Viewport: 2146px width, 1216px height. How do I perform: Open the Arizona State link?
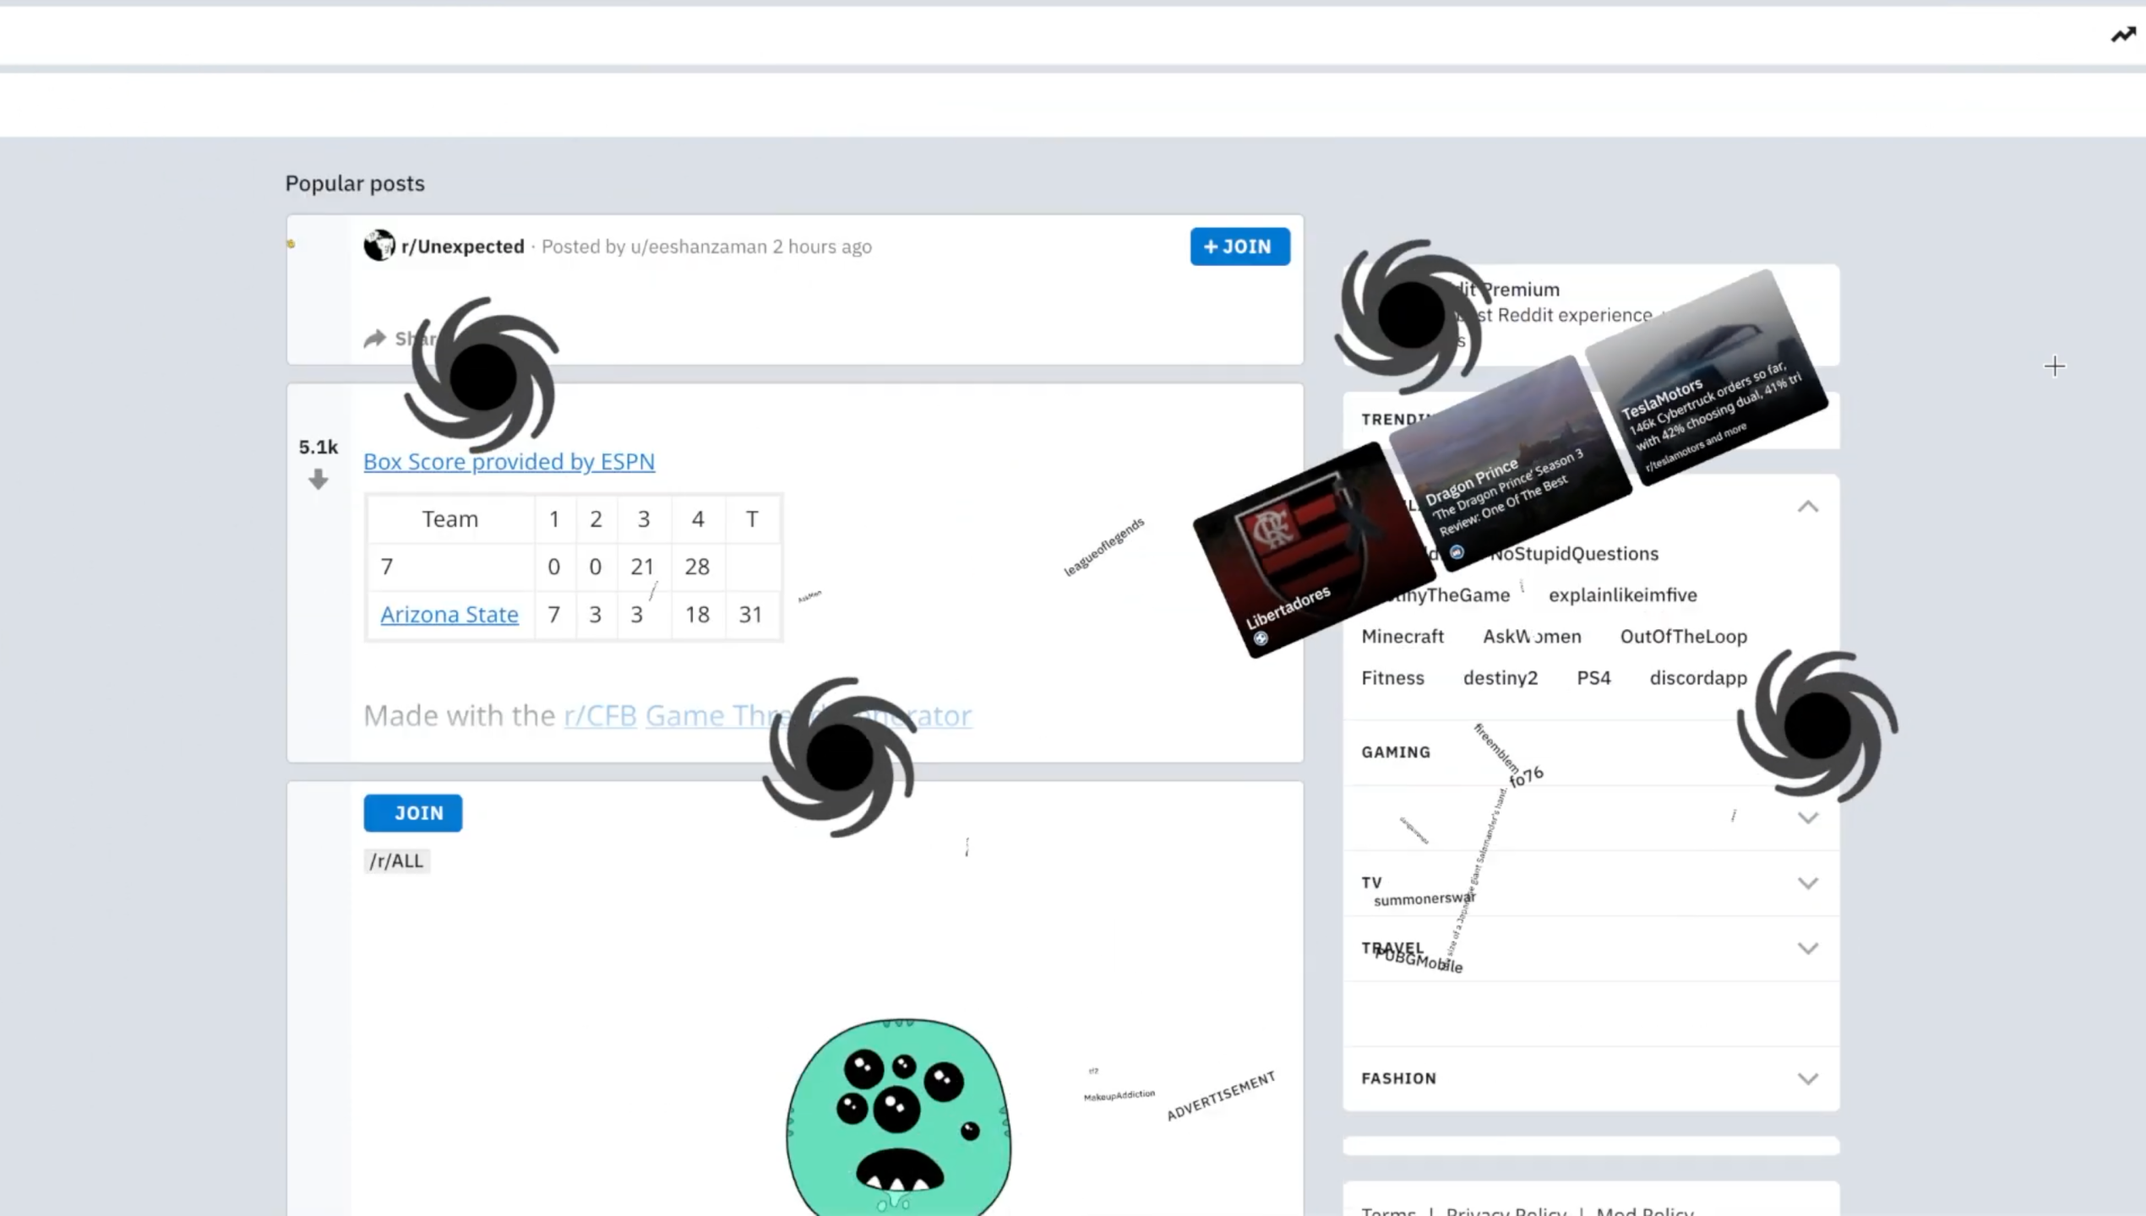[449, 614]
